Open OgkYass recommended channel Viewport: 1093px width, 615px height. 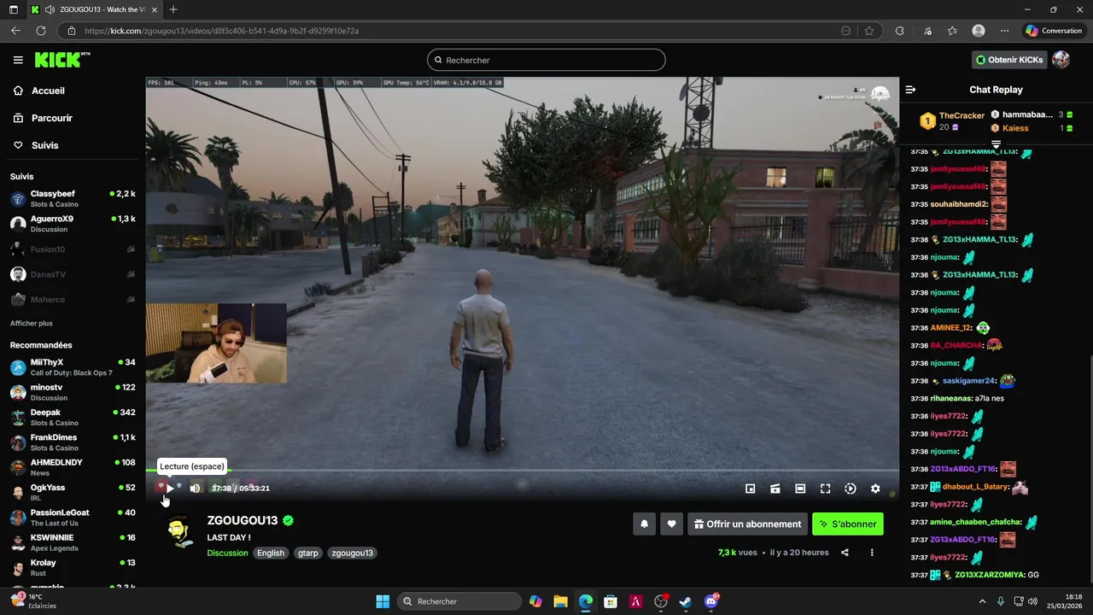pos(73,493)
